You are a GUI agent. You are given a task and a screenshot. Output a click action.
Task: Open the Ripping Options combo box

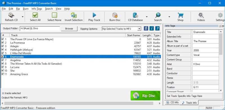(x=121, y=29)
